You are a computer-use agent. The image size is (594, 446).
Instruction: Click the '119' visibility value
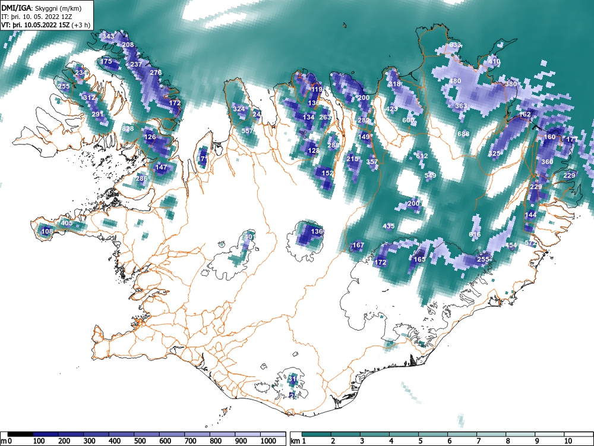point(317,90)
